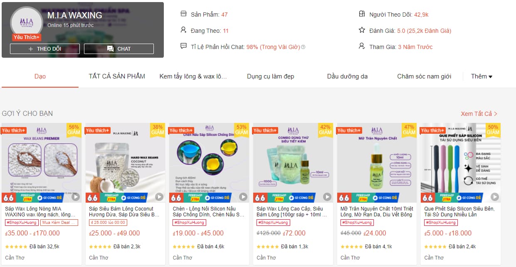Follow the shop with Theo Dõi button

[44, 49]
